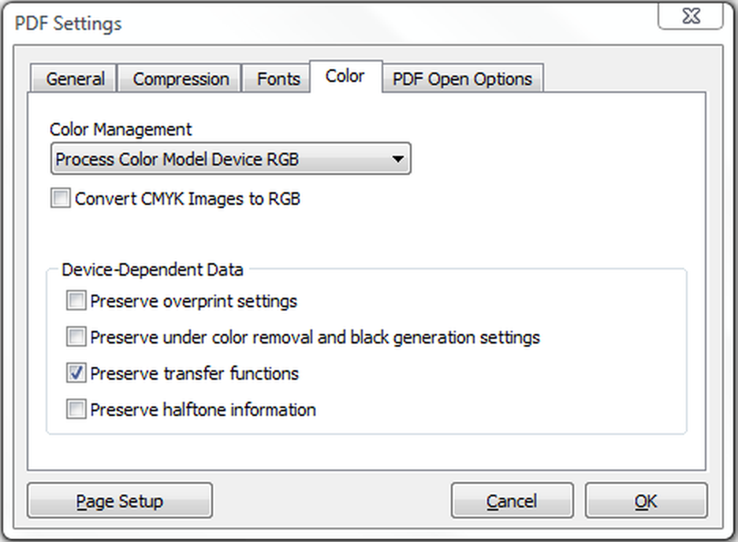Cancel the PDF Settings dialog
This screenshot has height=542, width=738.
[x=512, y=500]
